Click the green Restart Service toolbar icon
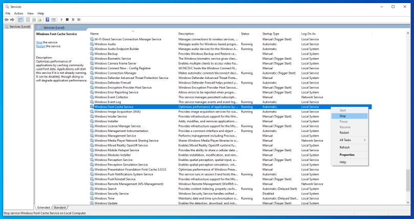414x219 pixels. tap(79, 20)
